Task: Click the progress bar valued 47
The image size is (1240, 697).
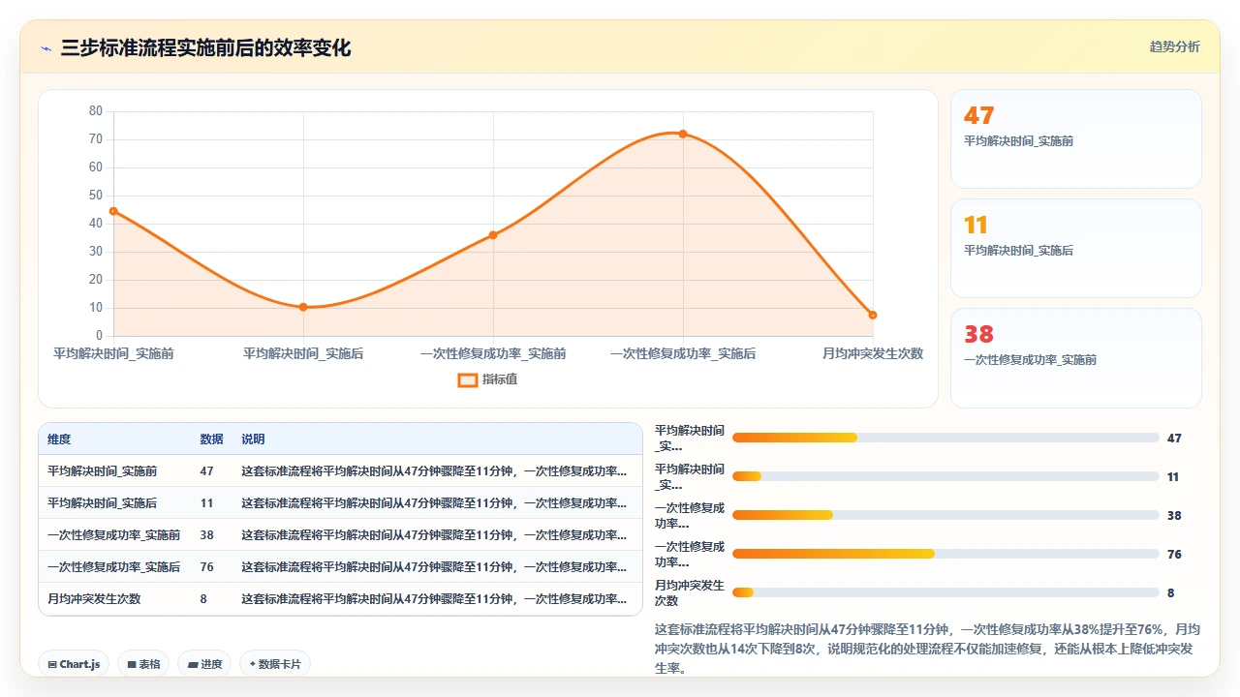Action: pos(945,438)
